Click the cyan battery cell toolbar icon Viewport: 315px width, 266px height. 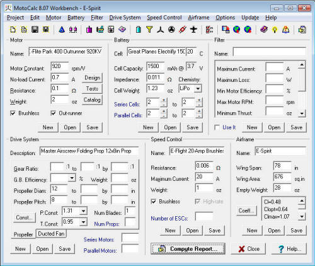(139, 30)
